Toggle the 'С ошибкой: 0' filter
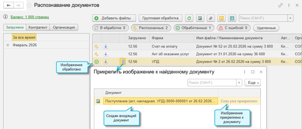 (x=234, y=28)
